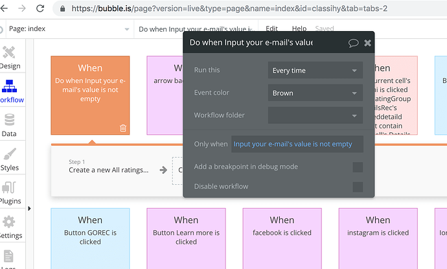Go to the Styles tab

(x=10, y=159)
